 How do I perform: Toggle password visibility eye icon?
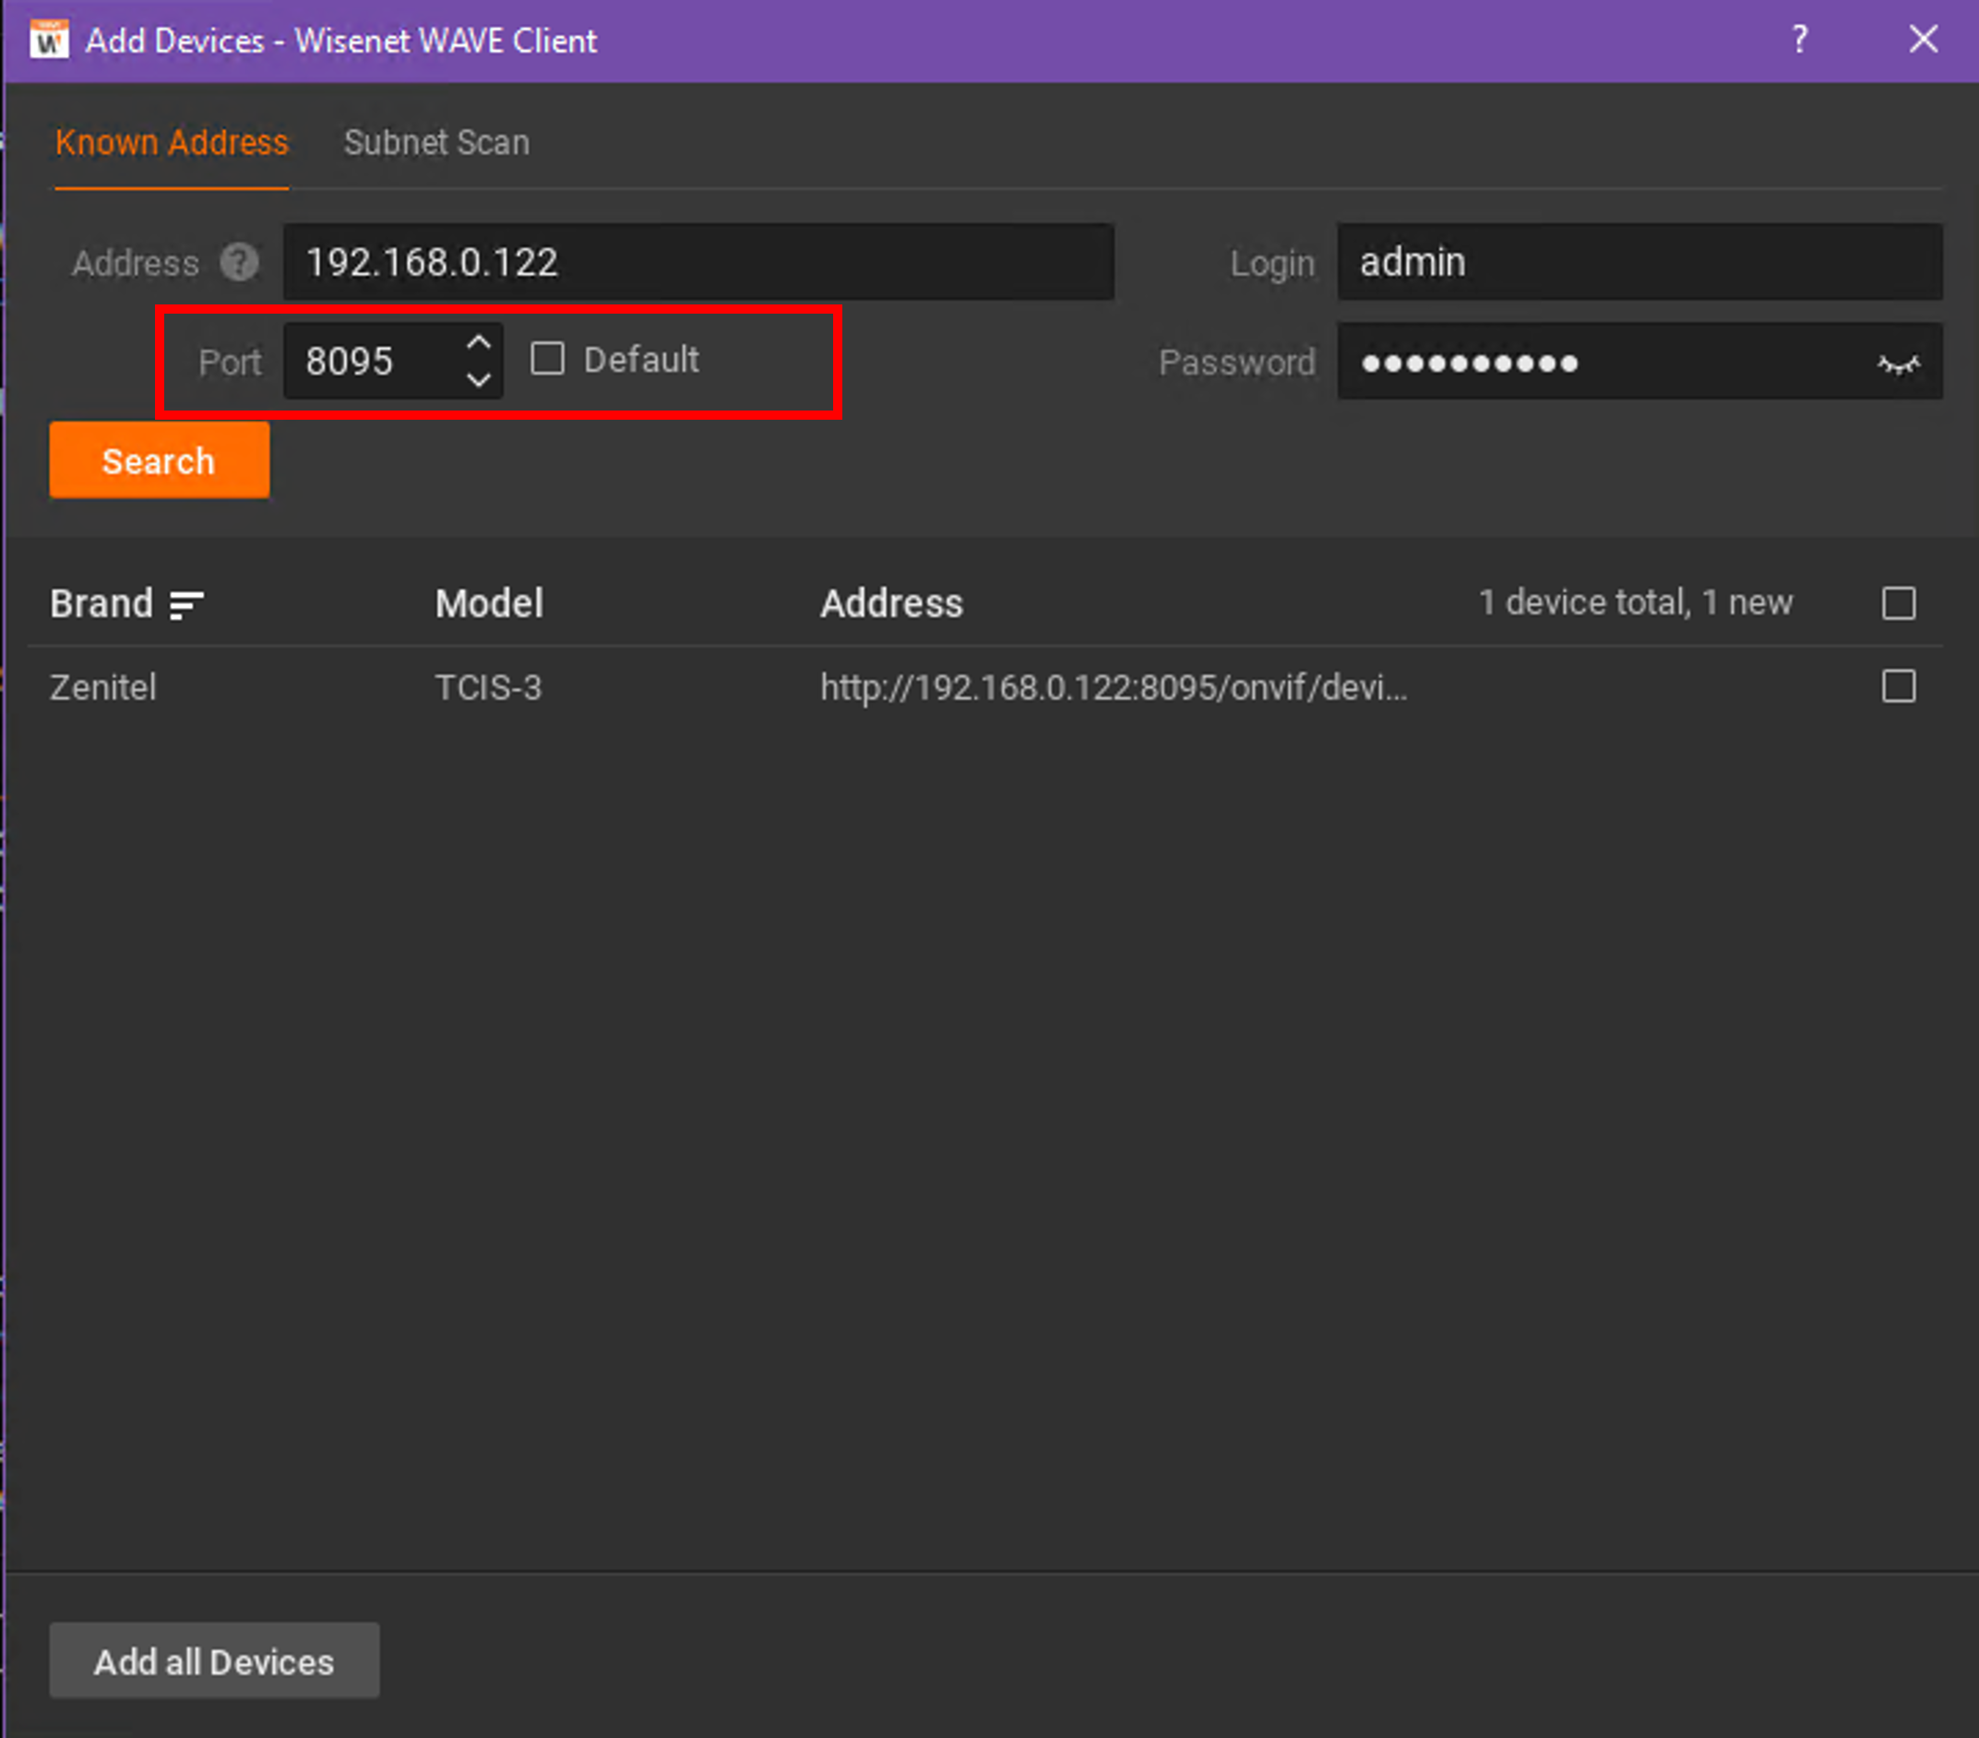pos(1897,364)
